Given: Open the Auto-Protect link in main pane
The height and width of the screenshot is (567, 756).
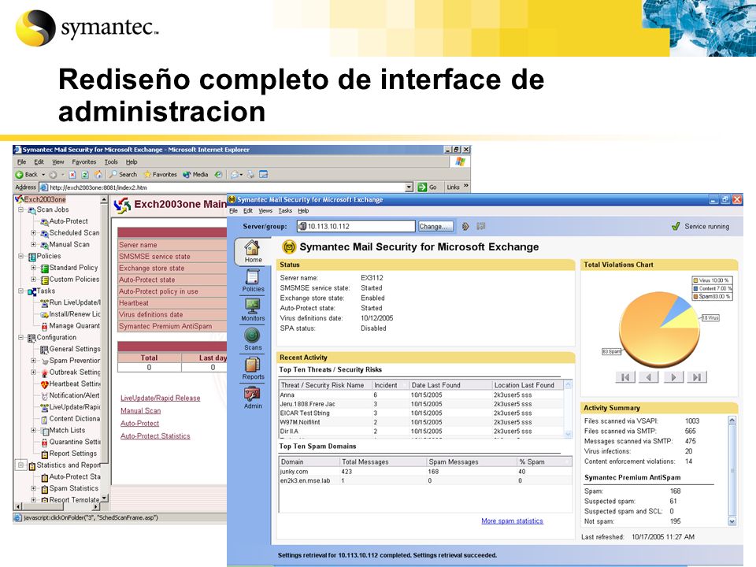Looking at the screenshot, I should (139, 424).
